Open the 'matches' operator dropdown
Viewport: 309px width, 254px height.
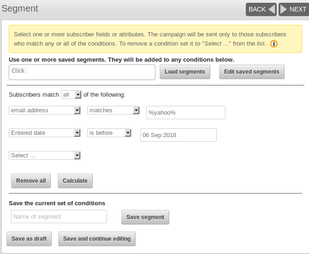(x=113, y=110)
